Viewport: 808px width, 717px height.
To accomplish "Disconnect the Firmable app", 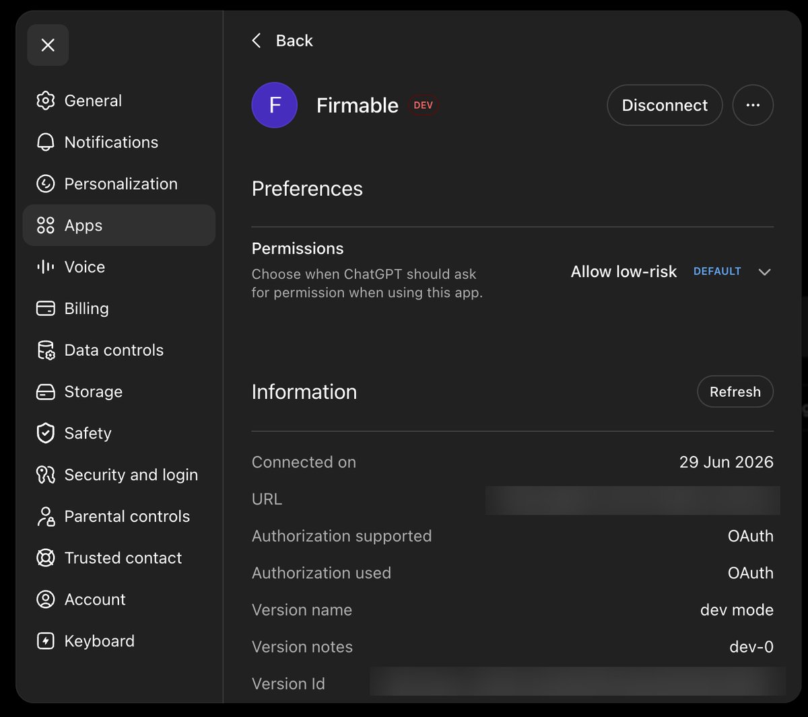I will point(665,105).
